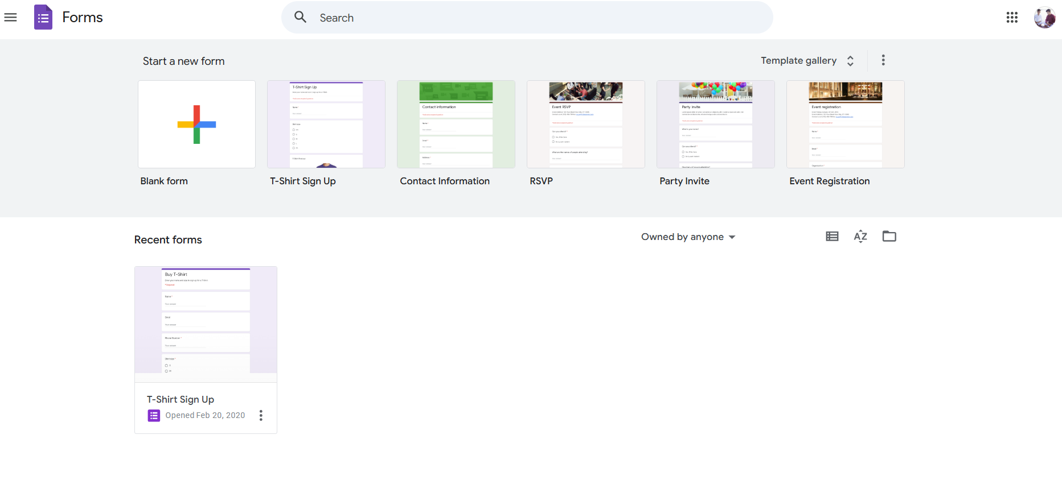Screen dimensions: 1062x484
Task: Switch to list view
Action: (832, 236)
